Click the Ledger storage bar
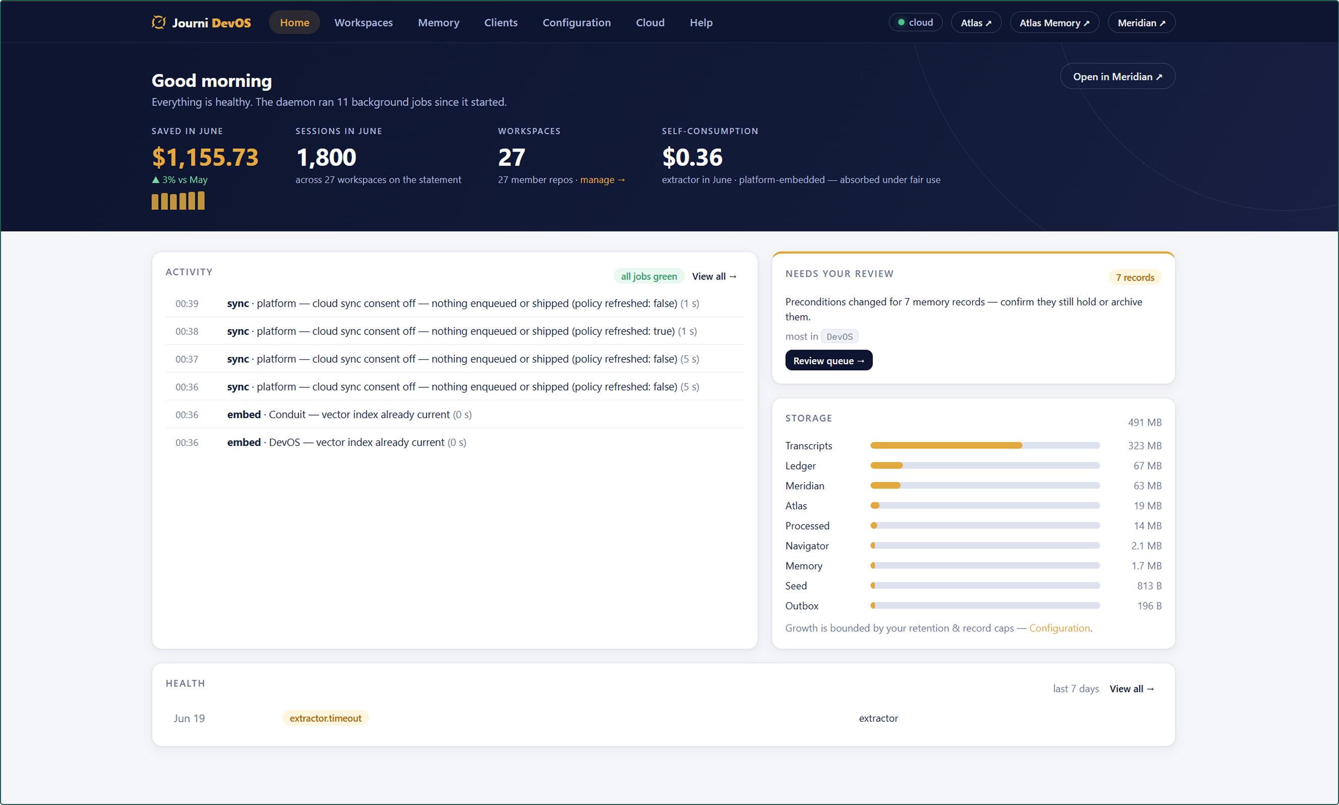This screenshot has width=1339, height=805. point(985,466)
